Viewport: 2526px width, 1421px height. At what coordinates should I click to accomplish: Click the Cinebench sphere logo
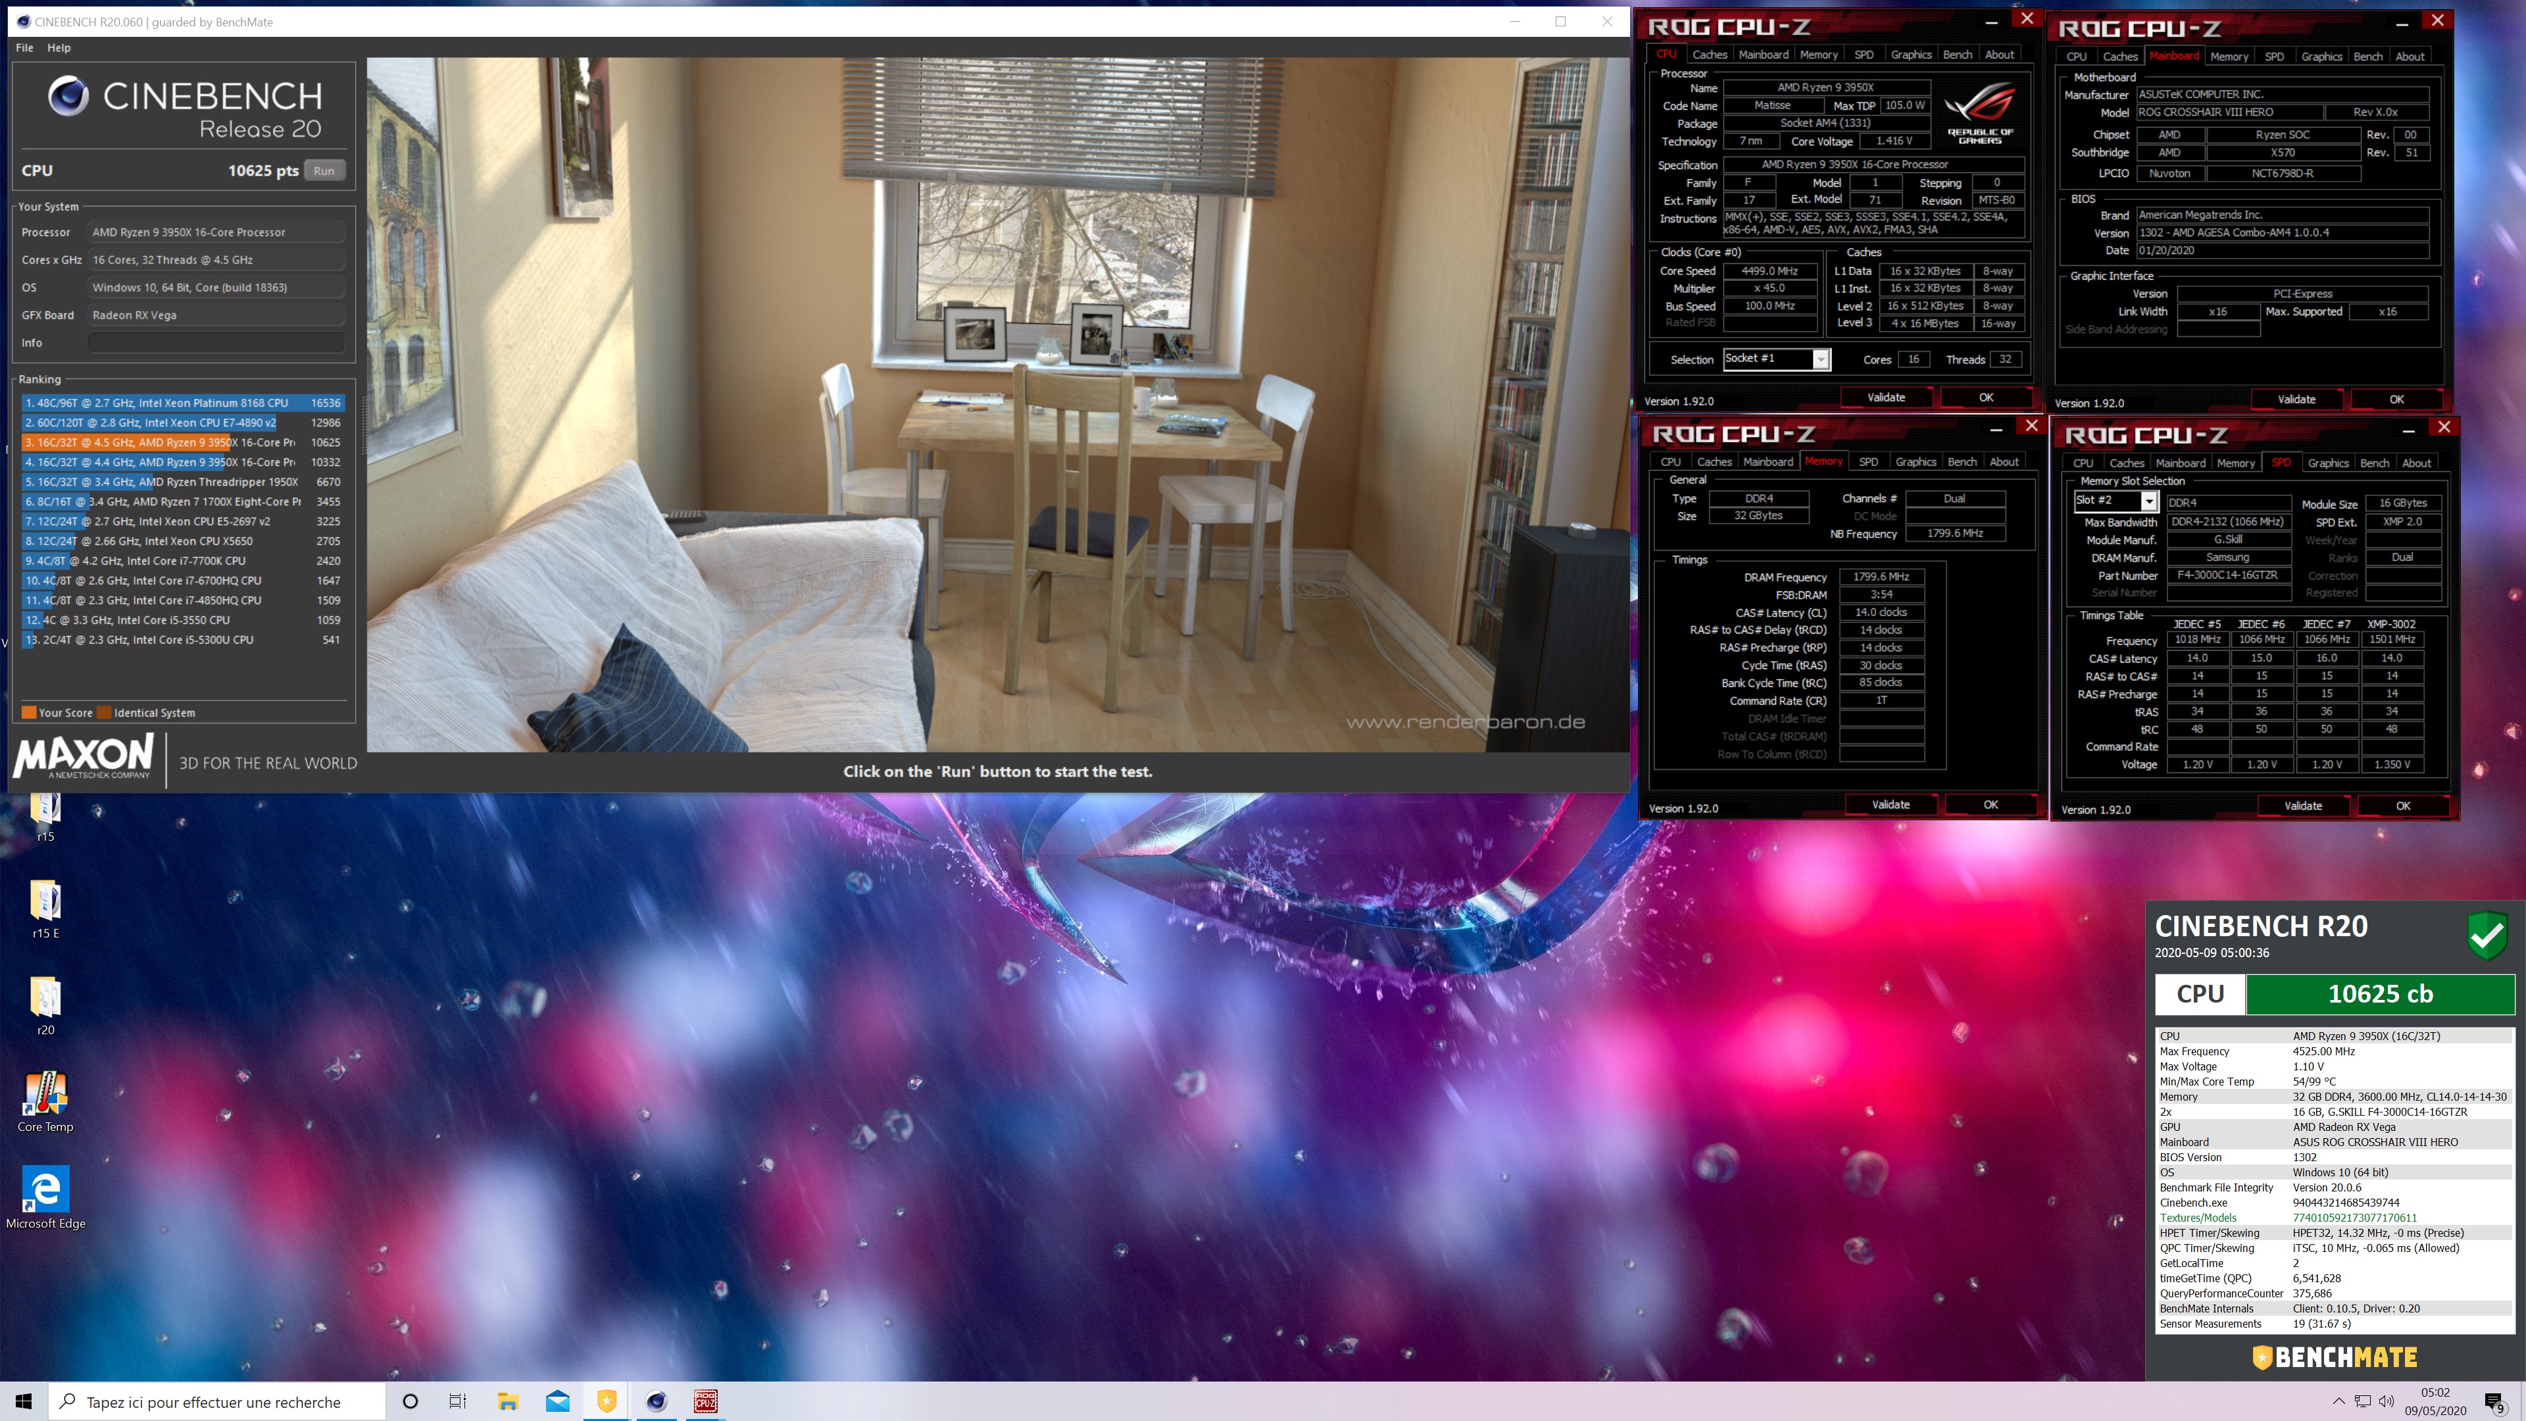(x=68, y=96)
